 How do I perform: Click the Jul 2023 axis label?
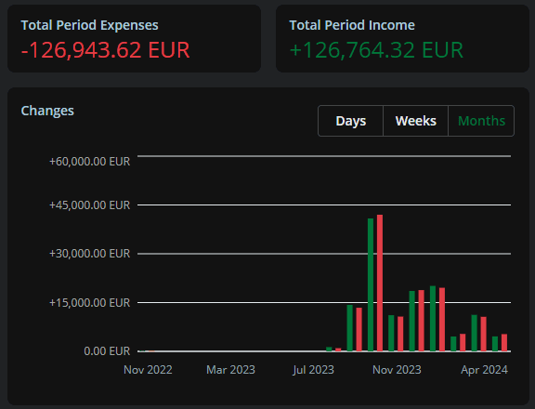pyautogui.click(x=313, y=370)
